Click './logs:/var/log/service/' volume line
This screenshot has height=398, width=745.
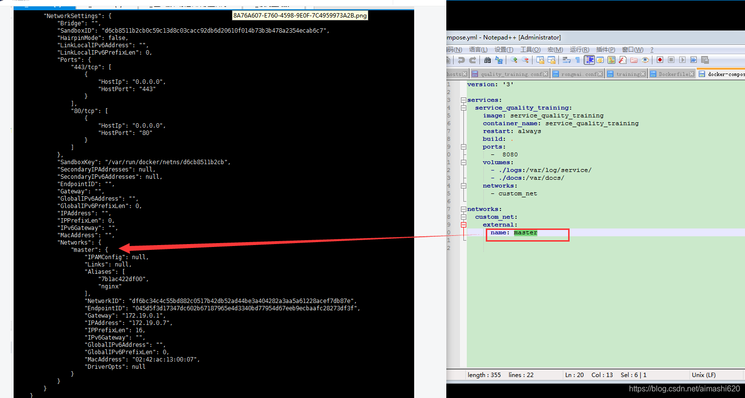pos(541,170)
